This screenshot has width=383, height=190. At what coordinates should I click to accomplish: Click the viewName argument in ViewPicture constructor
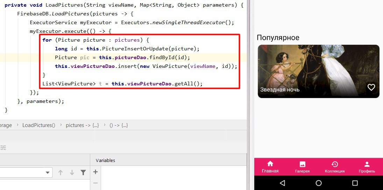203,66
